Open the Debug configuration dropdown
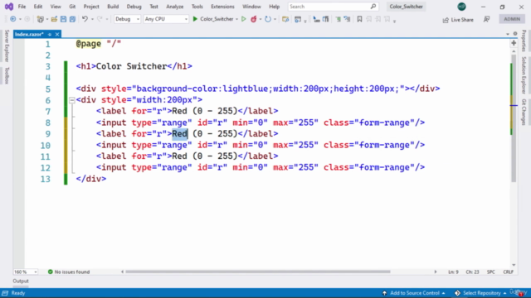Image resolution: width=531 pixels, height=298 pixels. point(127,19)
